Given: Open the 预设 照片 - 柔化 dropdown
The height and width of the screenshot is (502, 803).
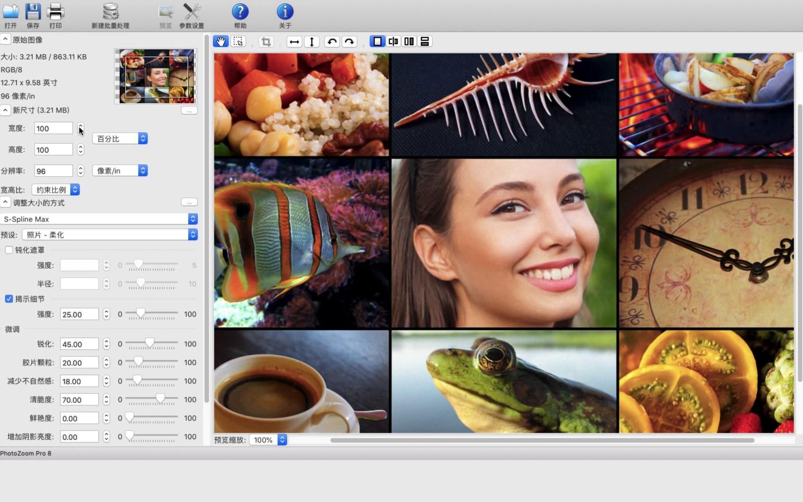Looking at the screenshot, I should 110,235.
